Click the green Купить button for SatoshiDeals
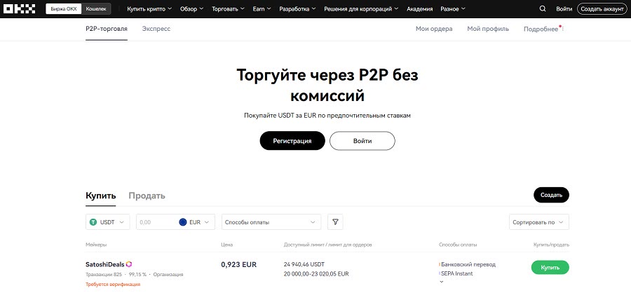The width and height of the screenshot is (631, 300). pyautogui.click(x=550, y=268)
